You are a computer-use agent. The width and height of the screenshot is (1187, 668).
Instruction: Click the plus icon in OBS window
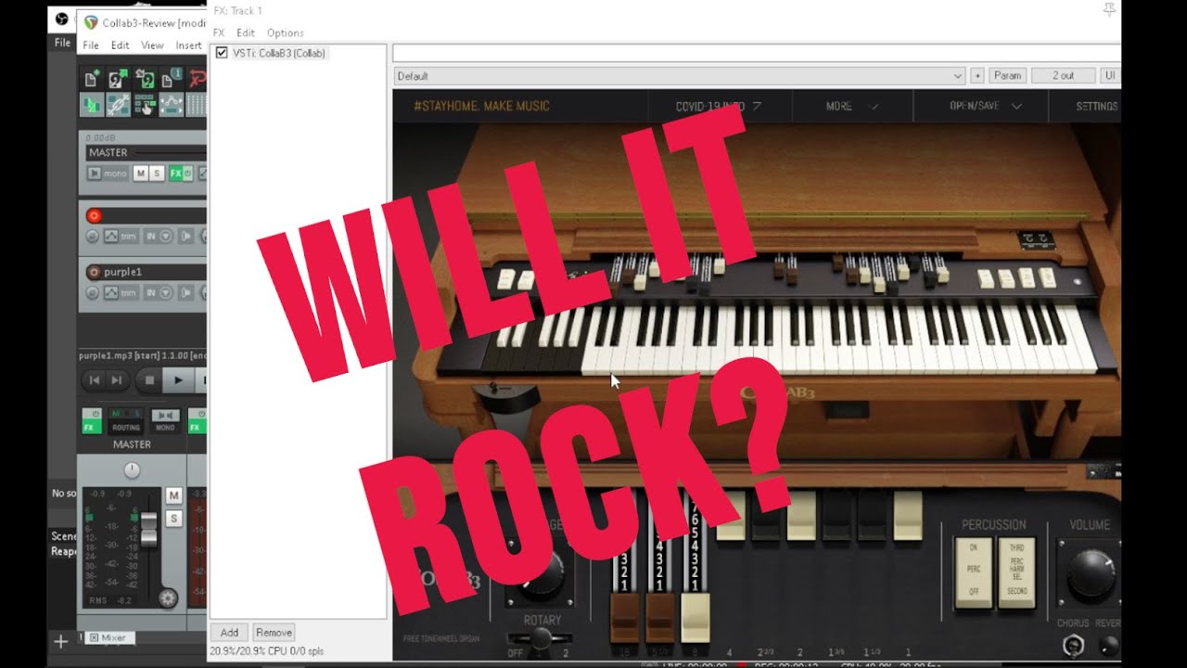61,641
